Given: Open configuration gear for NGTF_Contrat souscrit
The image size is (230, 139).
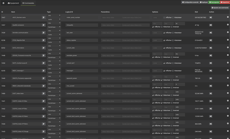Looking at the screenshot, I should 211,63.
